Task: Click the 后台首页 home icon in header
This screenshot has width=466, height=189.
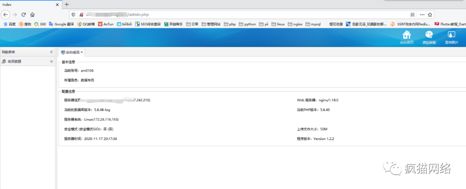Action: point(406,37)
